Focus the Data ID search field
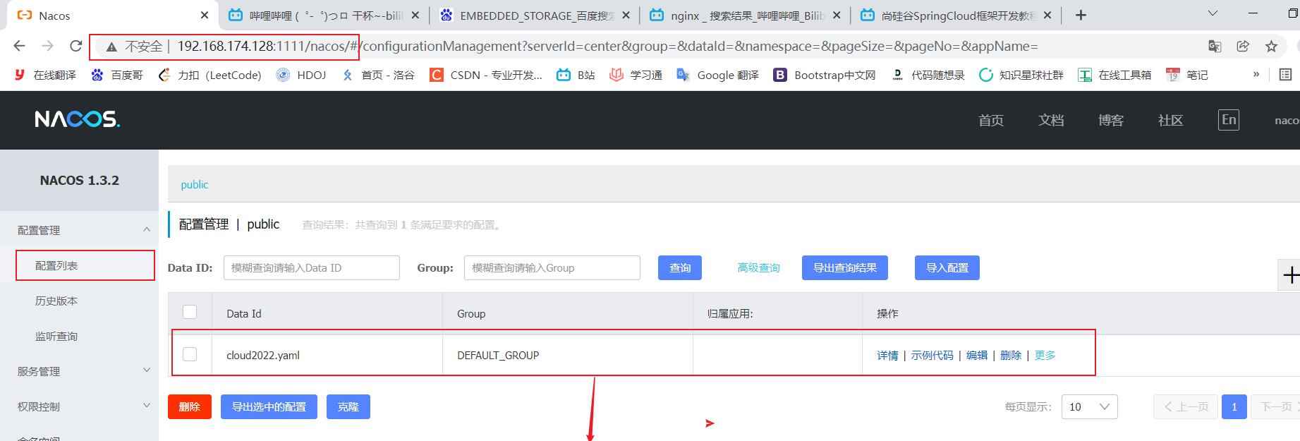Screen dimensions: 1300x441 pos(312,267)
